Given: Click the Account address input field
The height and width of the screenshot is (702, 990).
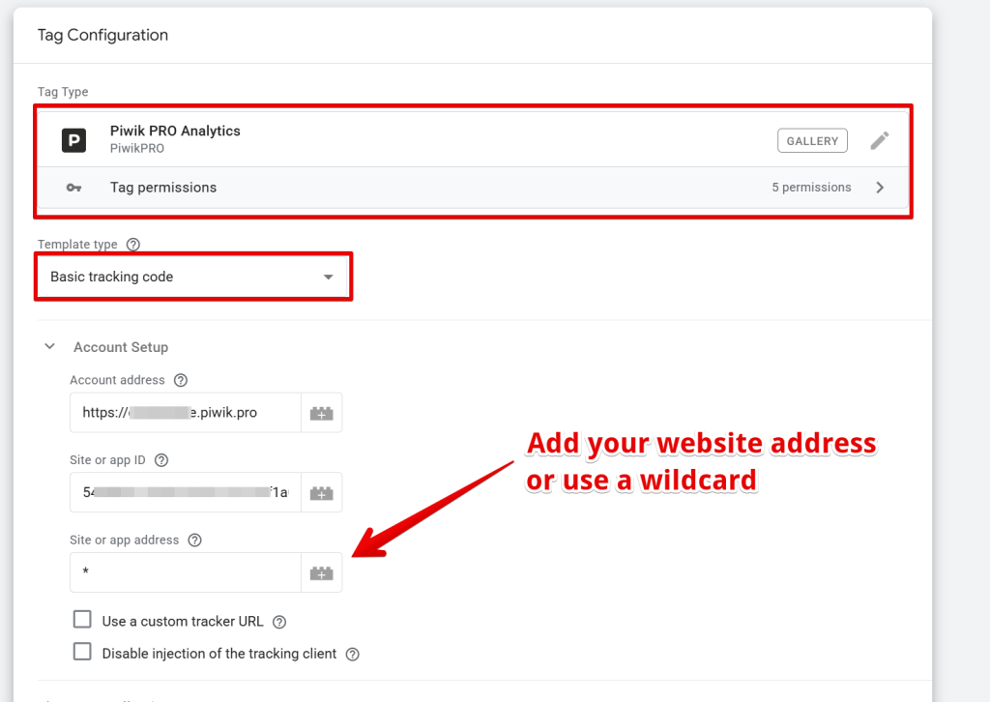Looking at the screenshot, I should point(186,413).
